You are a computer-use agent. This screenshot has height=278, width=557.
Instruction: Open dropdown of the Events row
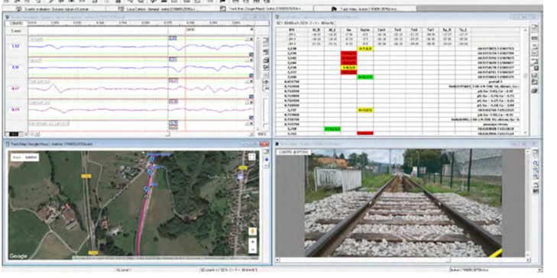tap(251, 31)
